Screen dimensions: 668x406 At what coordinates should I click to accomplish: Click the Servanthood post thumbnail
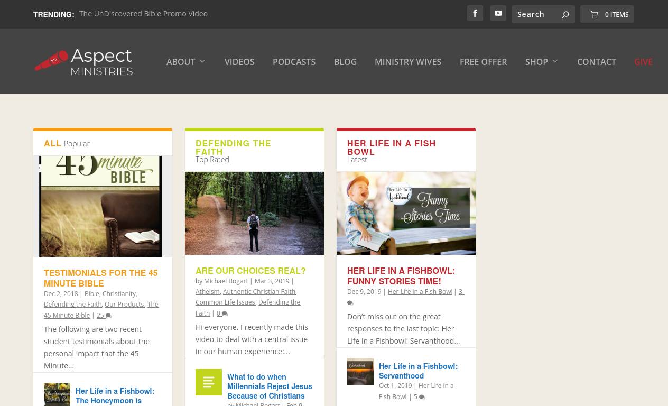[360, 372]
